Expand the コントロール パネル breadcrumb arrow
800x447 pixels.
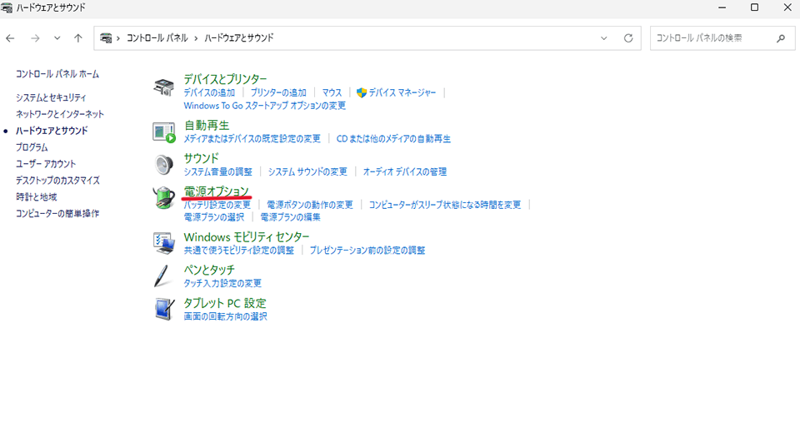[197, 38]
